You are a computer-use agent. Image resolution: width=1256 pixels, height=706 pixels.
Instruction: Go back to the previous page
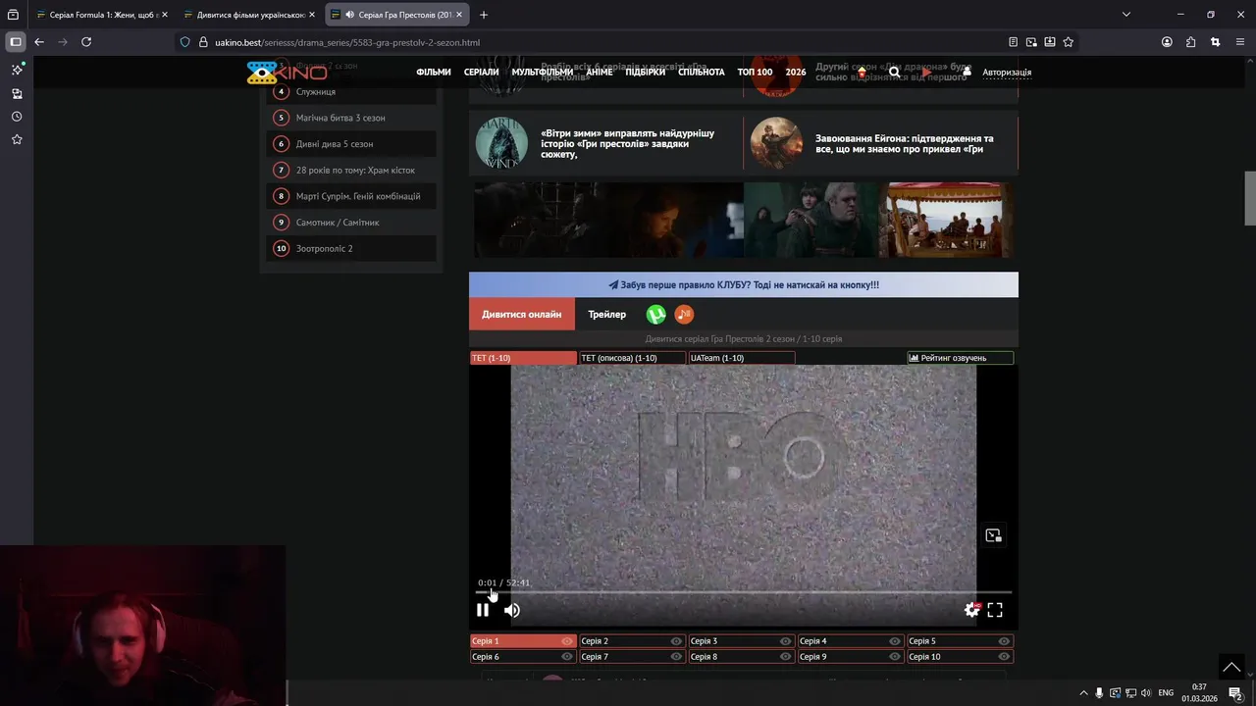pyautogui.click(x=39, y=42)
